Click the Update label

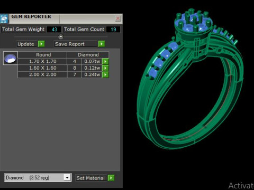coord(26,44)
